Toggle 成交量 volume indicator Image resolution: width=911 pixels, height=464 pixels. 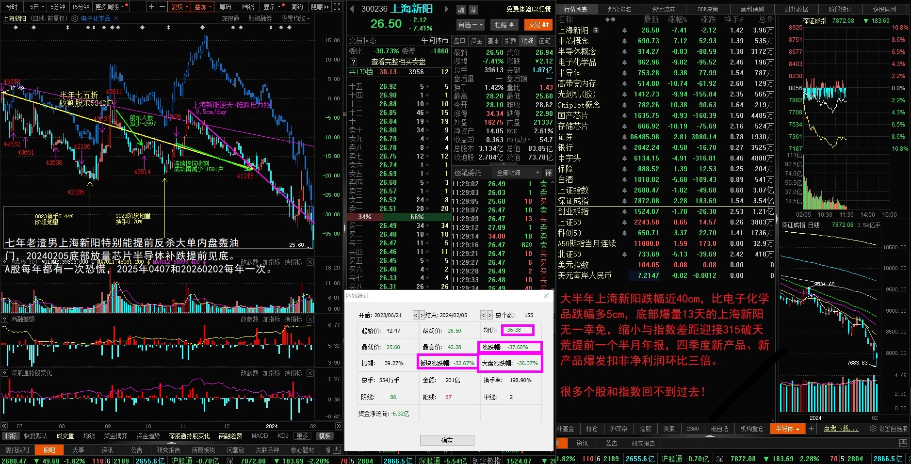click(65, 436)
